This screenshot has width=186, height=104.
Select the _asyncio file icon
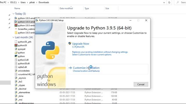coord(16,78)
